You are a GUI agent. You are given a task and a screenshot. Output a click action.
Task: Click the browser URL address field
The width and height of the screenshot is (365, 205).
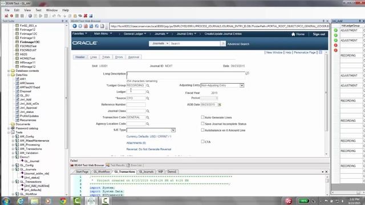click(x=219, y=26)
